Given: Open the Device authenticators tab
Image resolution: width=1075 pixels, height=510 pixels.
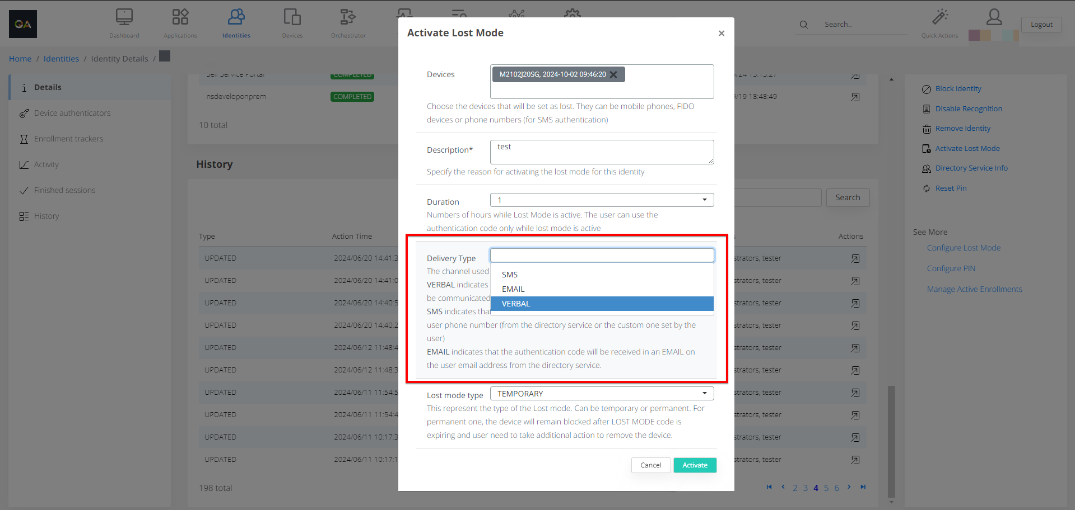Looking at the screenshot, I should click(x=72, y=113).
